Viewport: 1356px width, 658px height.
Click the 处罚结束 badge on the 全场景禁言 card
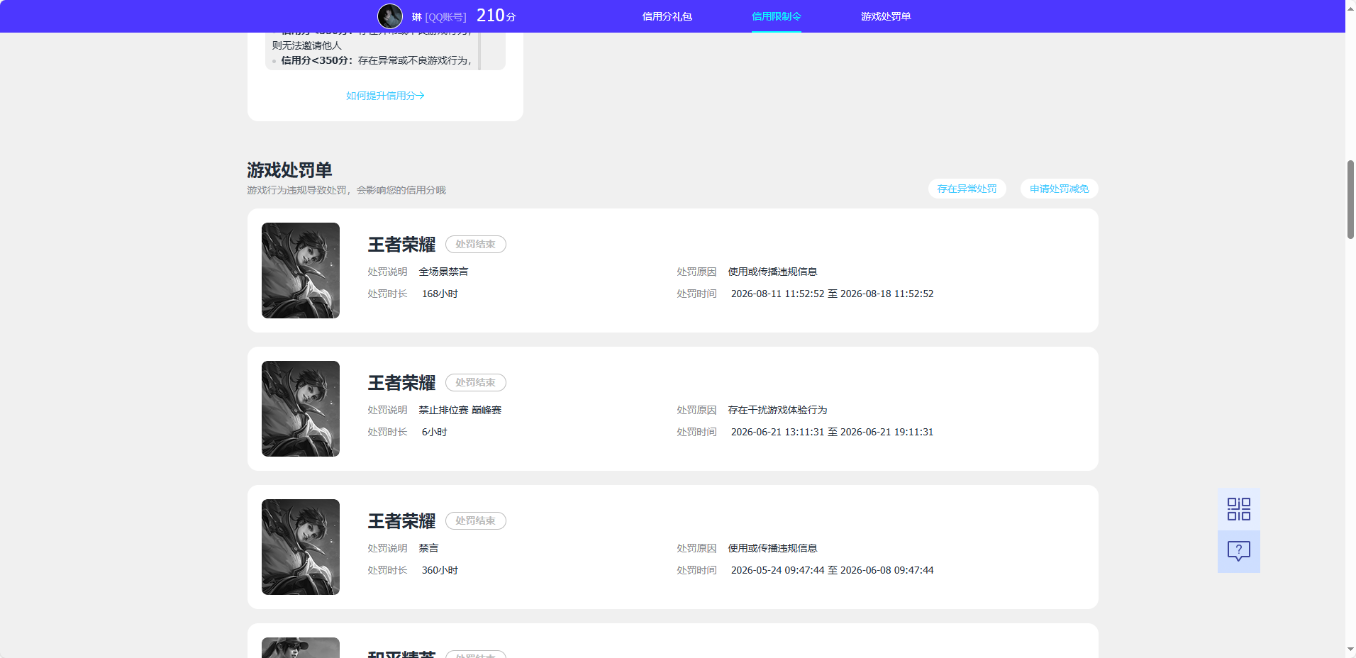[x=475, y=244]
